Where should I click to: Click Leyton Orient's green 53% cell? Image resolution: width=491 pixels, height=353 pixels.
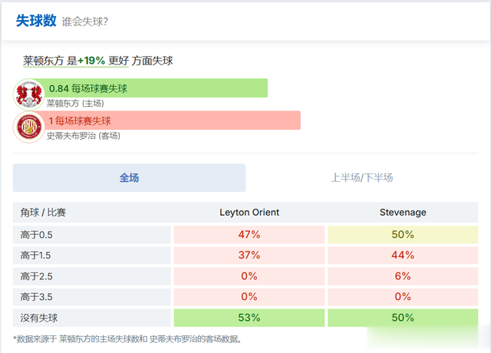click(249, 317)
